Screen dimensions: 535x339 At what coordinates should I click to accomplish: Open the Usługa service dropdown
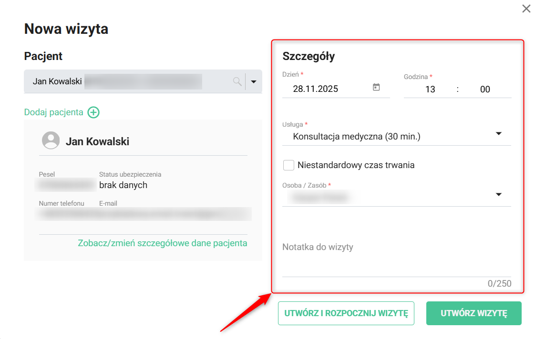click(x=499, y=134)
